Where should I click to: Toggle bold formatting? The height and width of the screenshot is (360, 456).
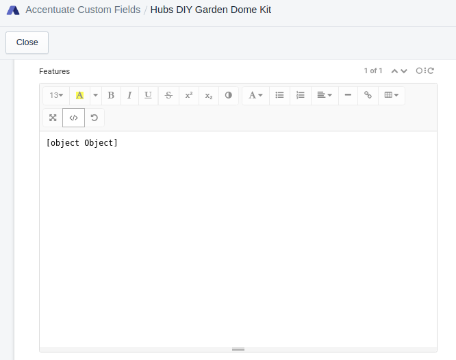click(x=111, y=95)
